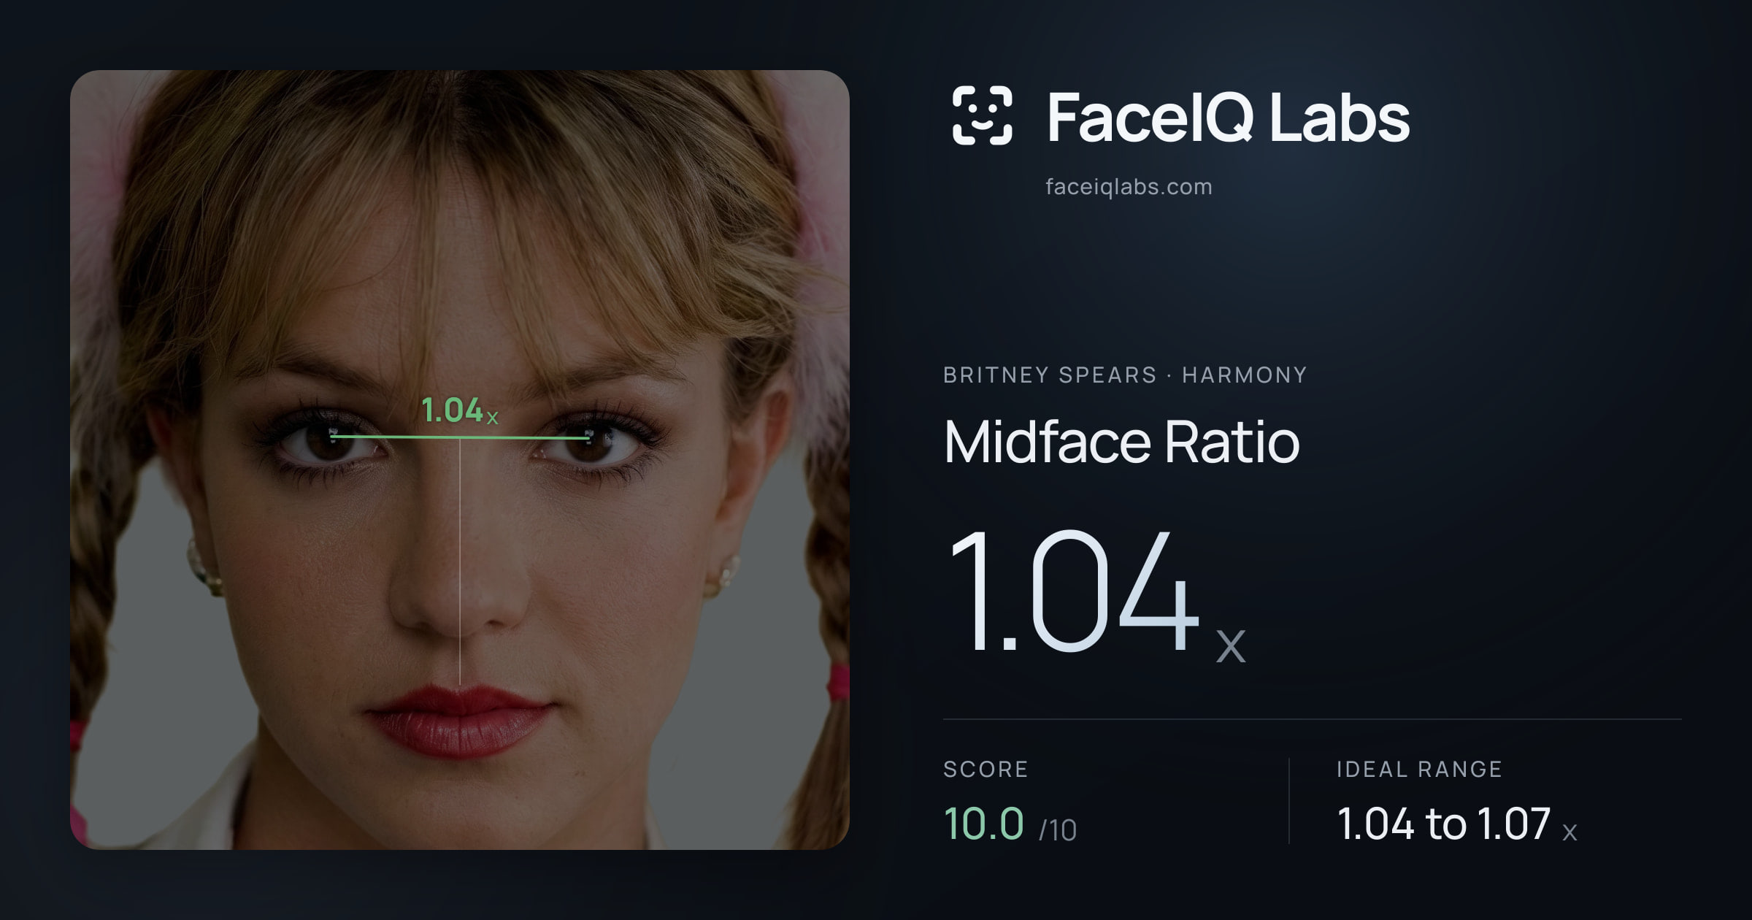The width and height of the screenshot is (1752, 920).
Task: Click the FaceIQ Labs brand name
Action: pyautogui.click(x=1228, y=117)
